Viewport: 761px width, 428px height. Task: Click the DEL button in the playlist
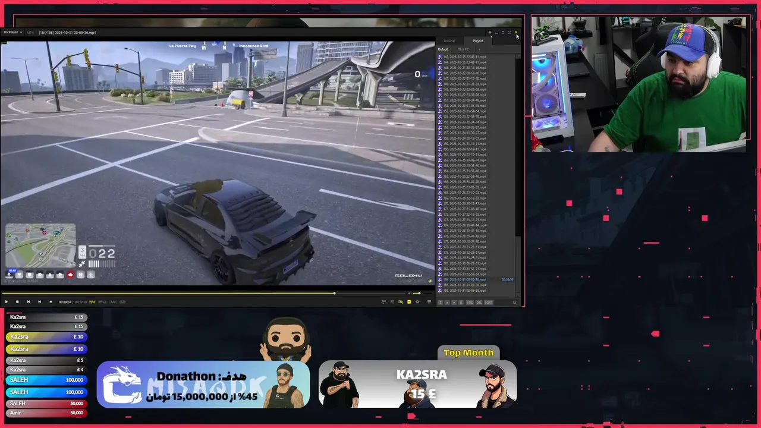click(x=479, y=303)
